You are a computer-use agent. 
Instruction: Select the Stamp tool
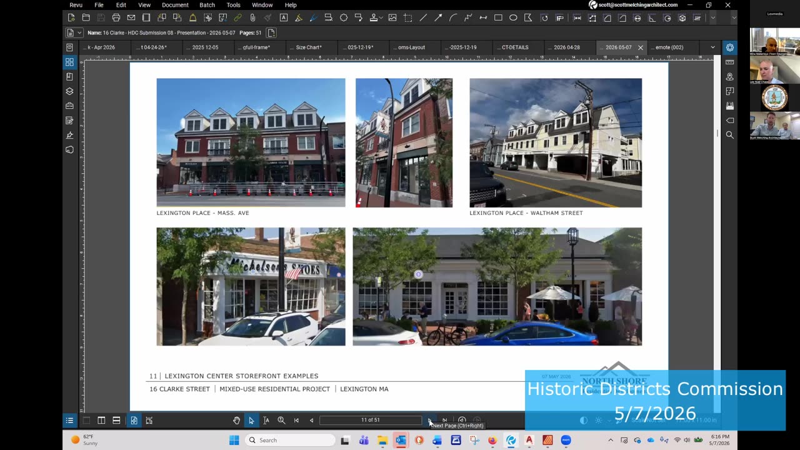pos(374,17)
